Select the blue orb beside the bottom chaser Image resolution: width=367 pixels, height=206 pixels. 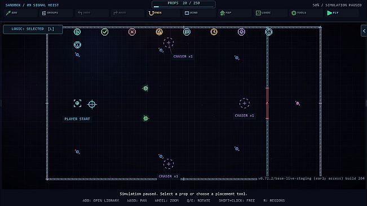tap(161, 156)
